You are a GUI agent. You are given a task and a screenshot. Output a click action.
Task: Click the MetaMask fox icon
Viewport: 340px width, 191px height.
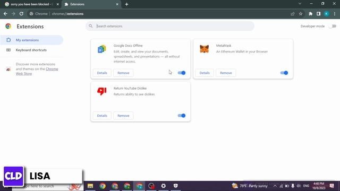pyautogui.click(x=204, y=49)
